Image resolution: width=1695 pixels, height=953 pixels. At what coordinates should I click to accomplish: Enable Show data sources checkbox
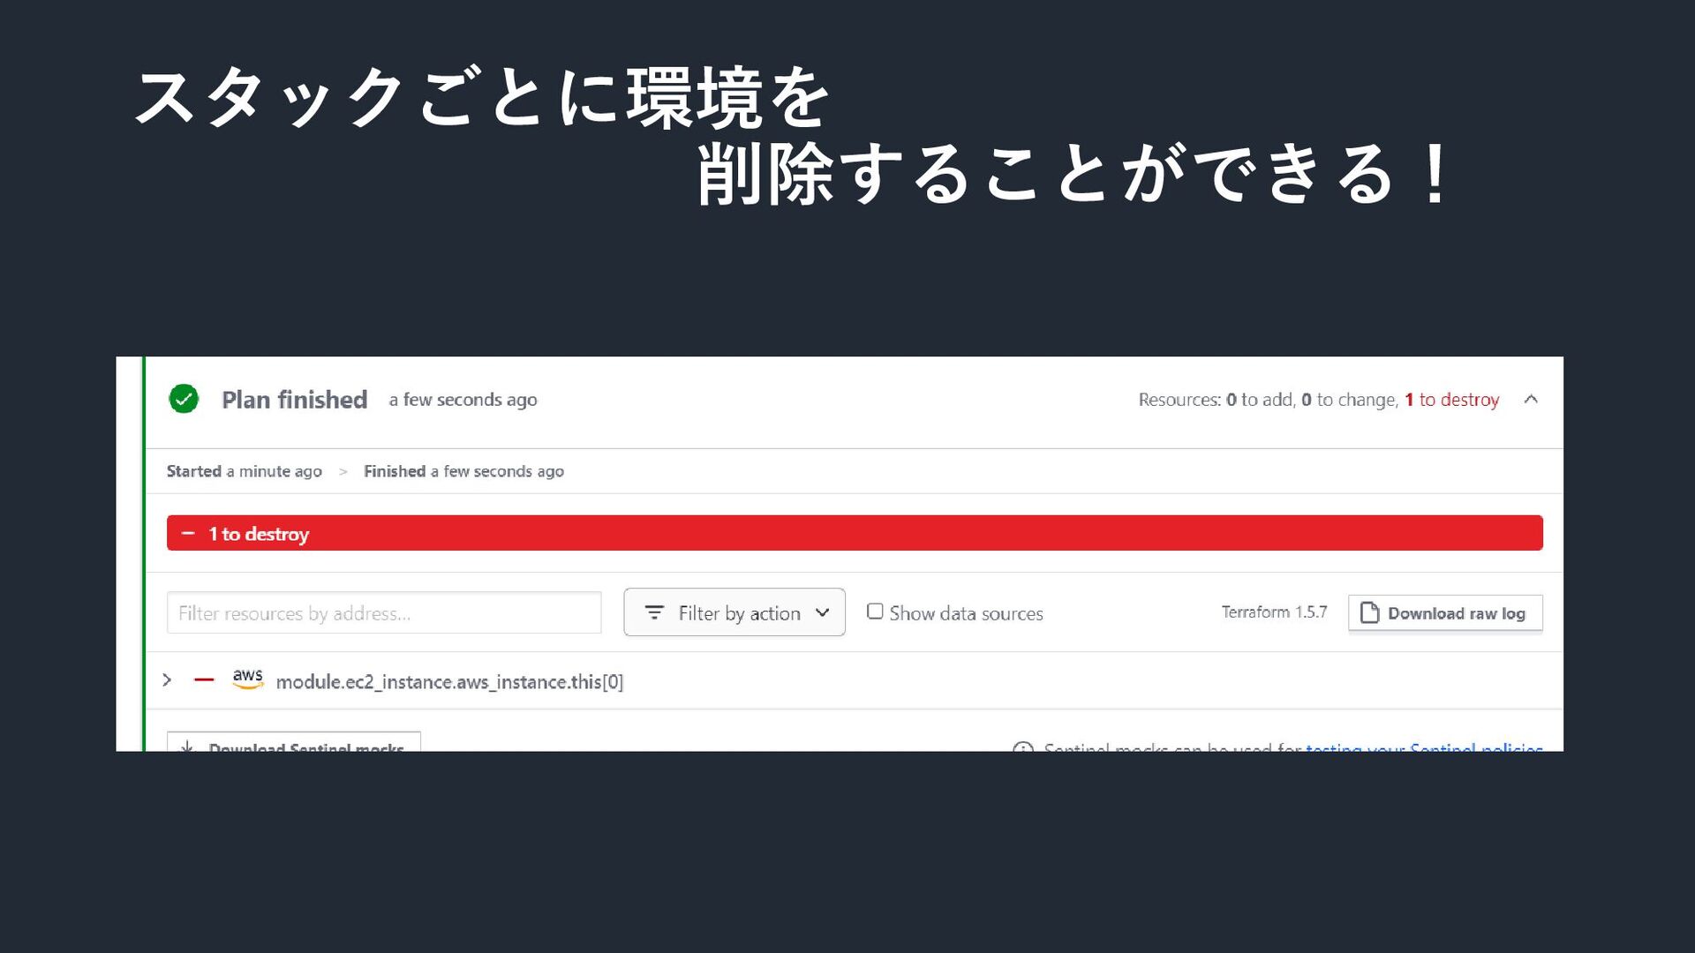pos(875,612)
